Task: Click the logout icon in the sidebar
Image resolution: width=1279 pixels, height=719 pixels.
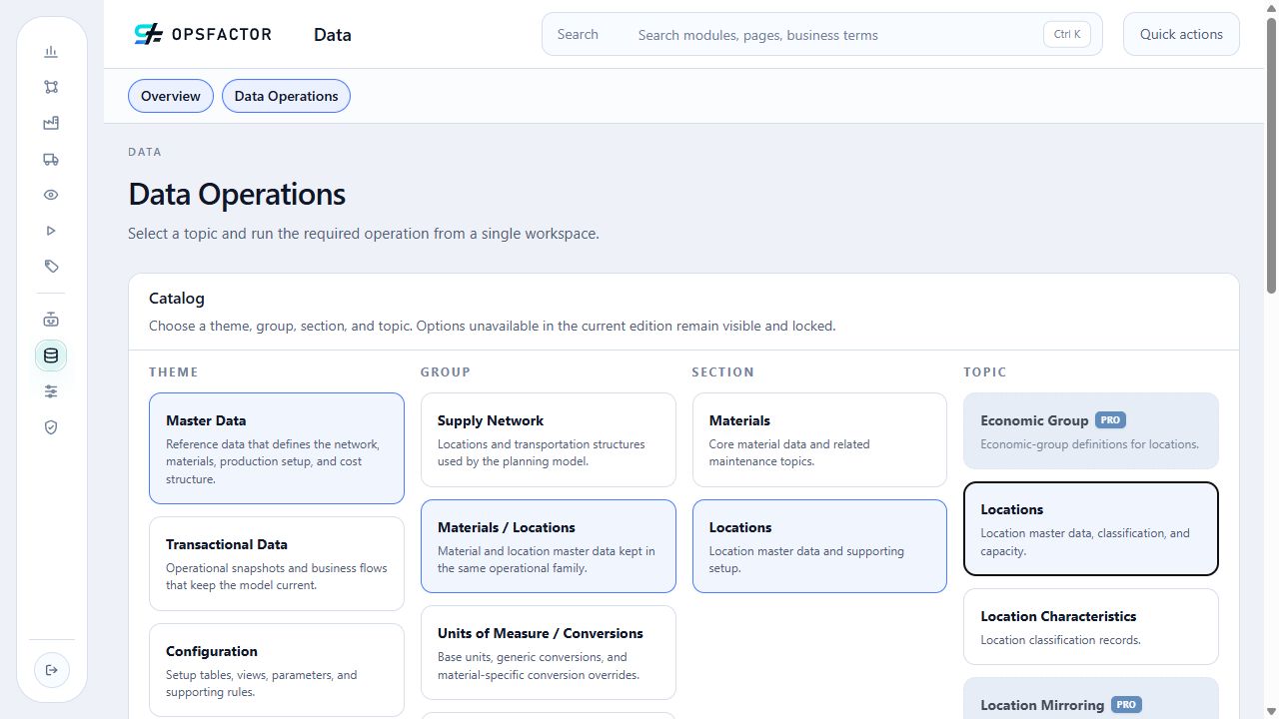Action: pyautogui.click(x=51, y=670)
